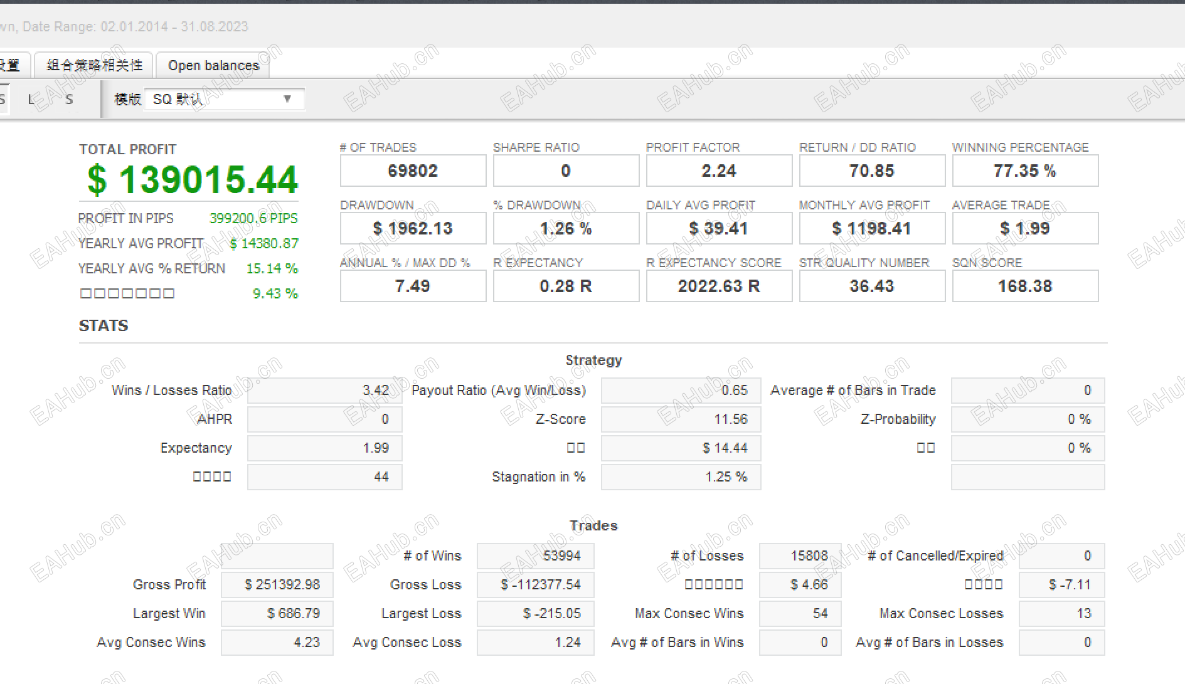Select the profit in pips value 399200.6 PIPS
The width and height of the screenshot is (1185, 684).
click(253, 218)
